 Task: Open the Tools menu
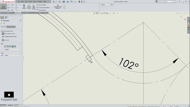35,1
